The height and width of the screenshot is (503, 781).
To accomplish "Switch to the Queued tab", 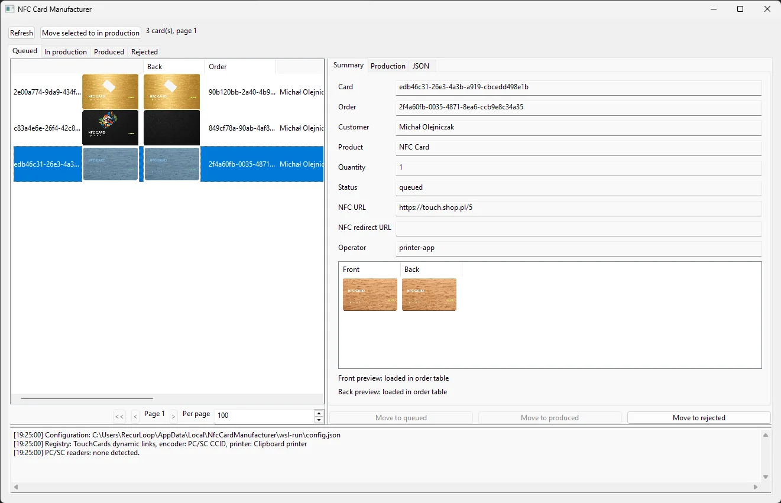I will (25, 51).
